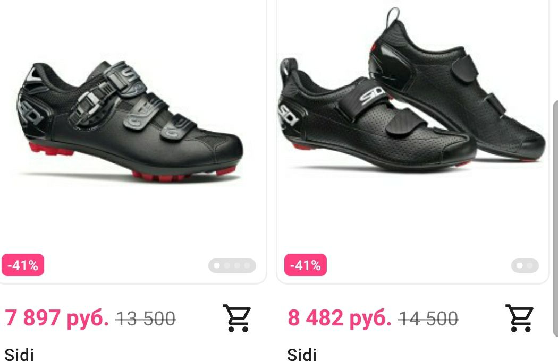Viewport: 558px width, 362px height.
Task: Select the first image dot of the left shoe
Action: click(217, 265)
